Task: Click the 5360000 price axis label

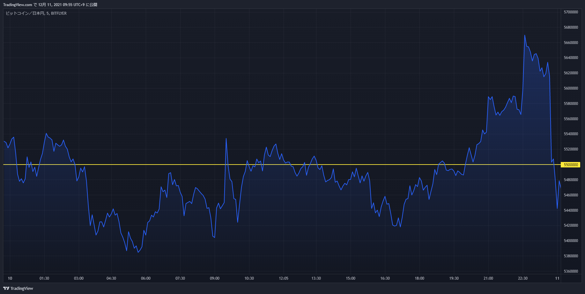Action: [571, 271]
